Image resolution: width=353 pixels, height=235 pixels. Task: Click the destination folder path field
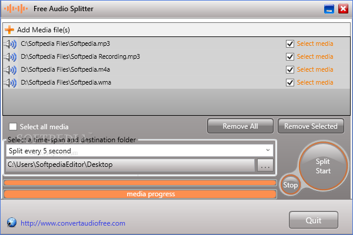coord(131,165)
